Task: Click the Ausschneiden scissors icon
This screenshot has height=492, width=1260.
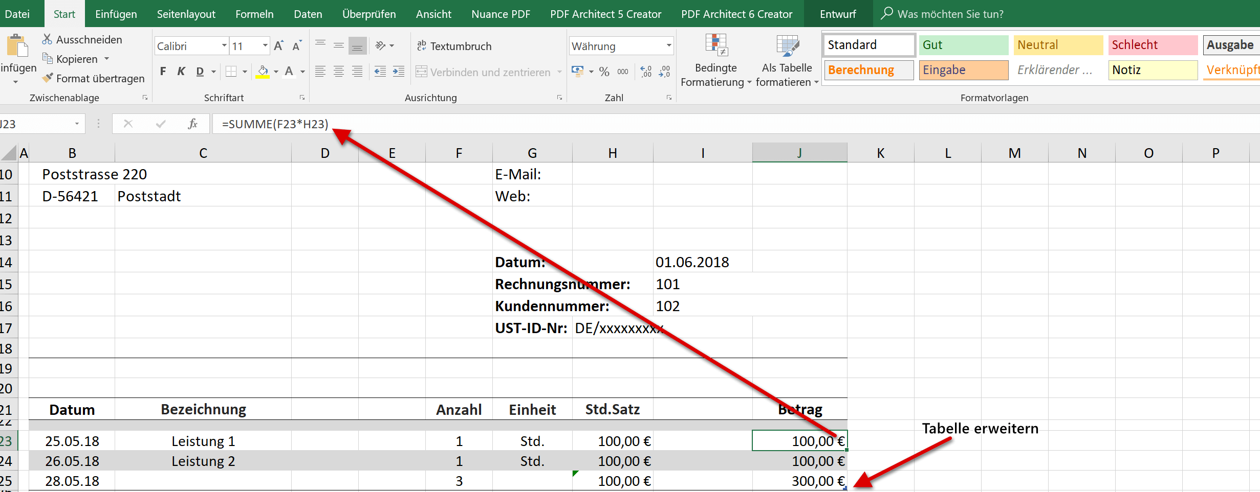Action: pyautogui.click(x=47, y=39)
